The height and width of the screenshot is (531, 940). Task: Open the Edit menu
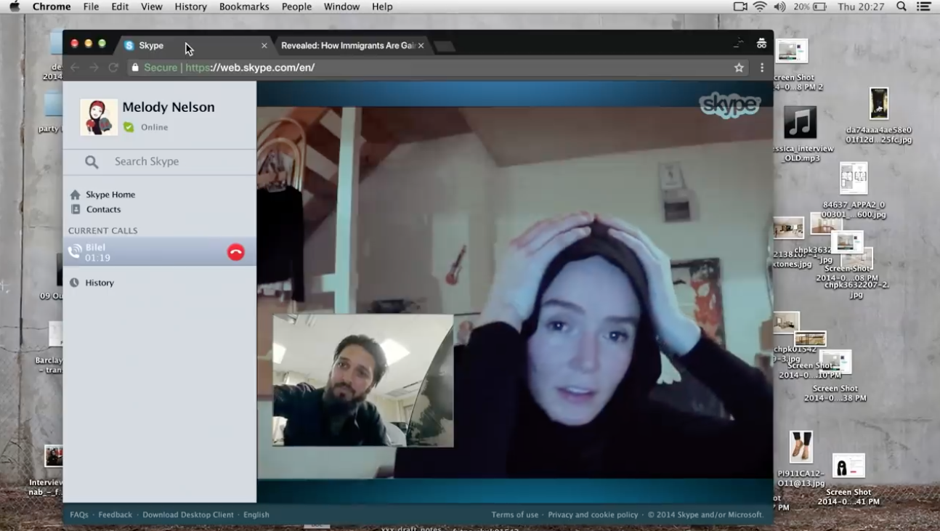(120, 7)
